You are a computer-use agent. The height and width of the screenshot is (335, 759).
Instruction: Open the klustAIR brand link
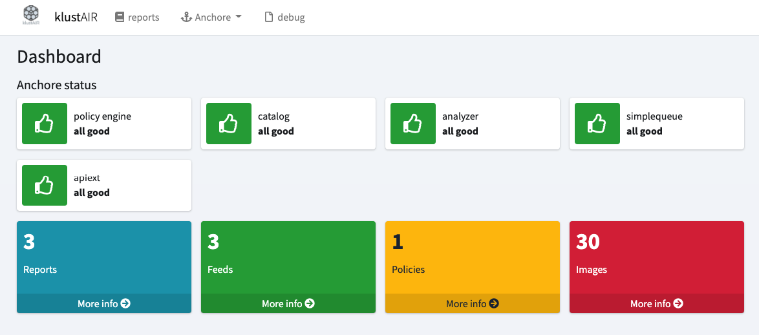click(76, 17)
